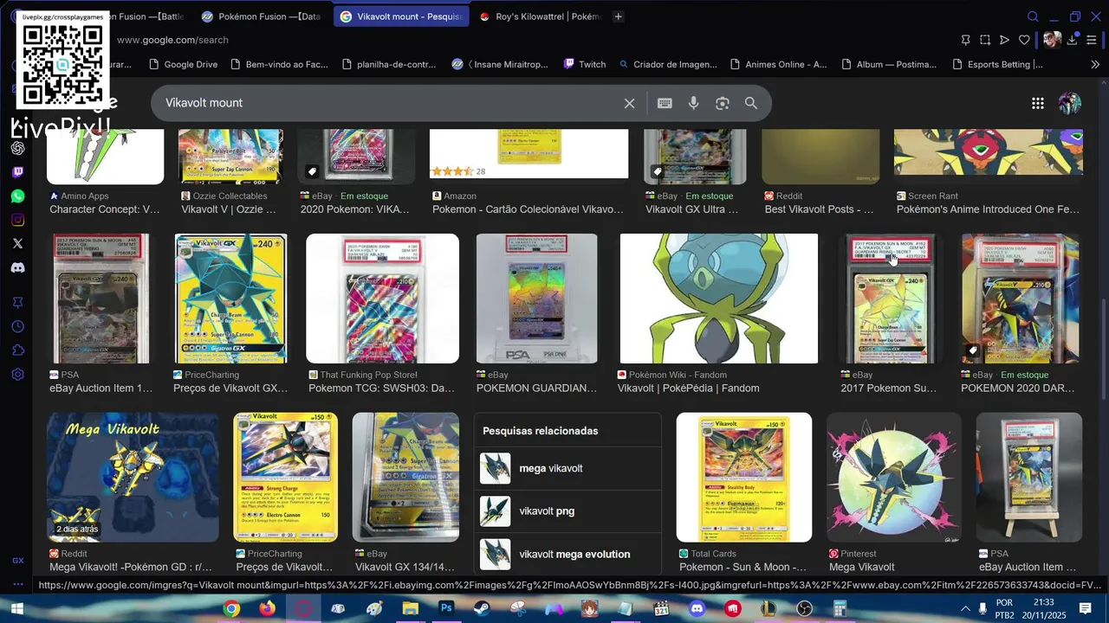The image size is (1109, 623).
Task: Open a new tab with plus button
Action: point(618,16)
